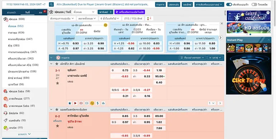Click the 95.00 odds for มาซาทลัน เอฟซี
This screenshot has width=276, height=139.
[159, 76]
